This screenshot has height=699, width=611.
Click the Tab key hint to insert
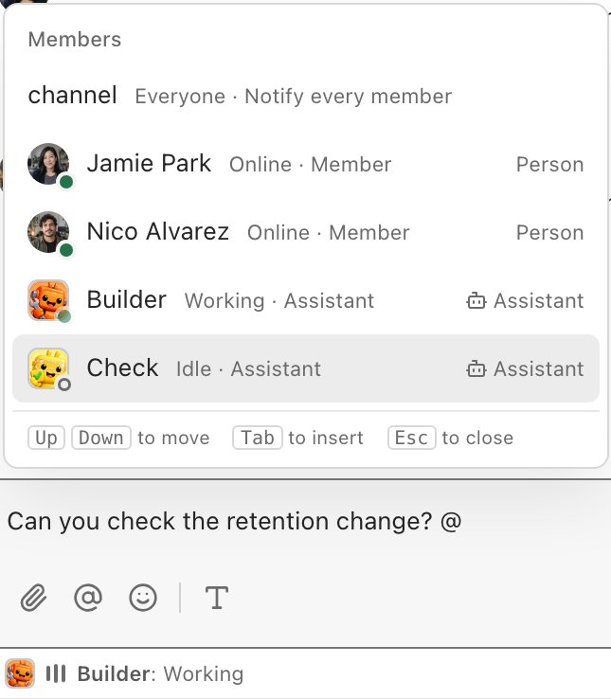pyautogui.click(x=258, y=438)
